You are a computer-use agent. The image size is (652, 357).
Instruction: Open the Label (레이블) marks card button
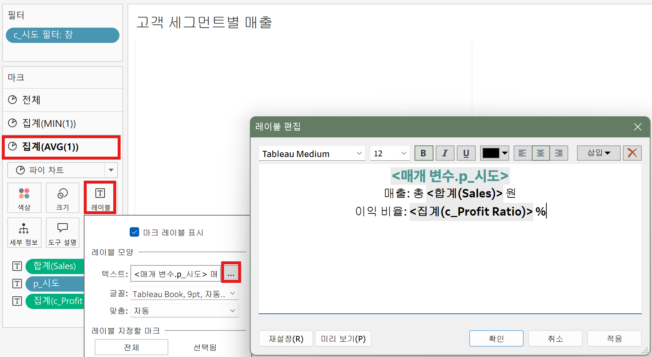pos(100,197)
